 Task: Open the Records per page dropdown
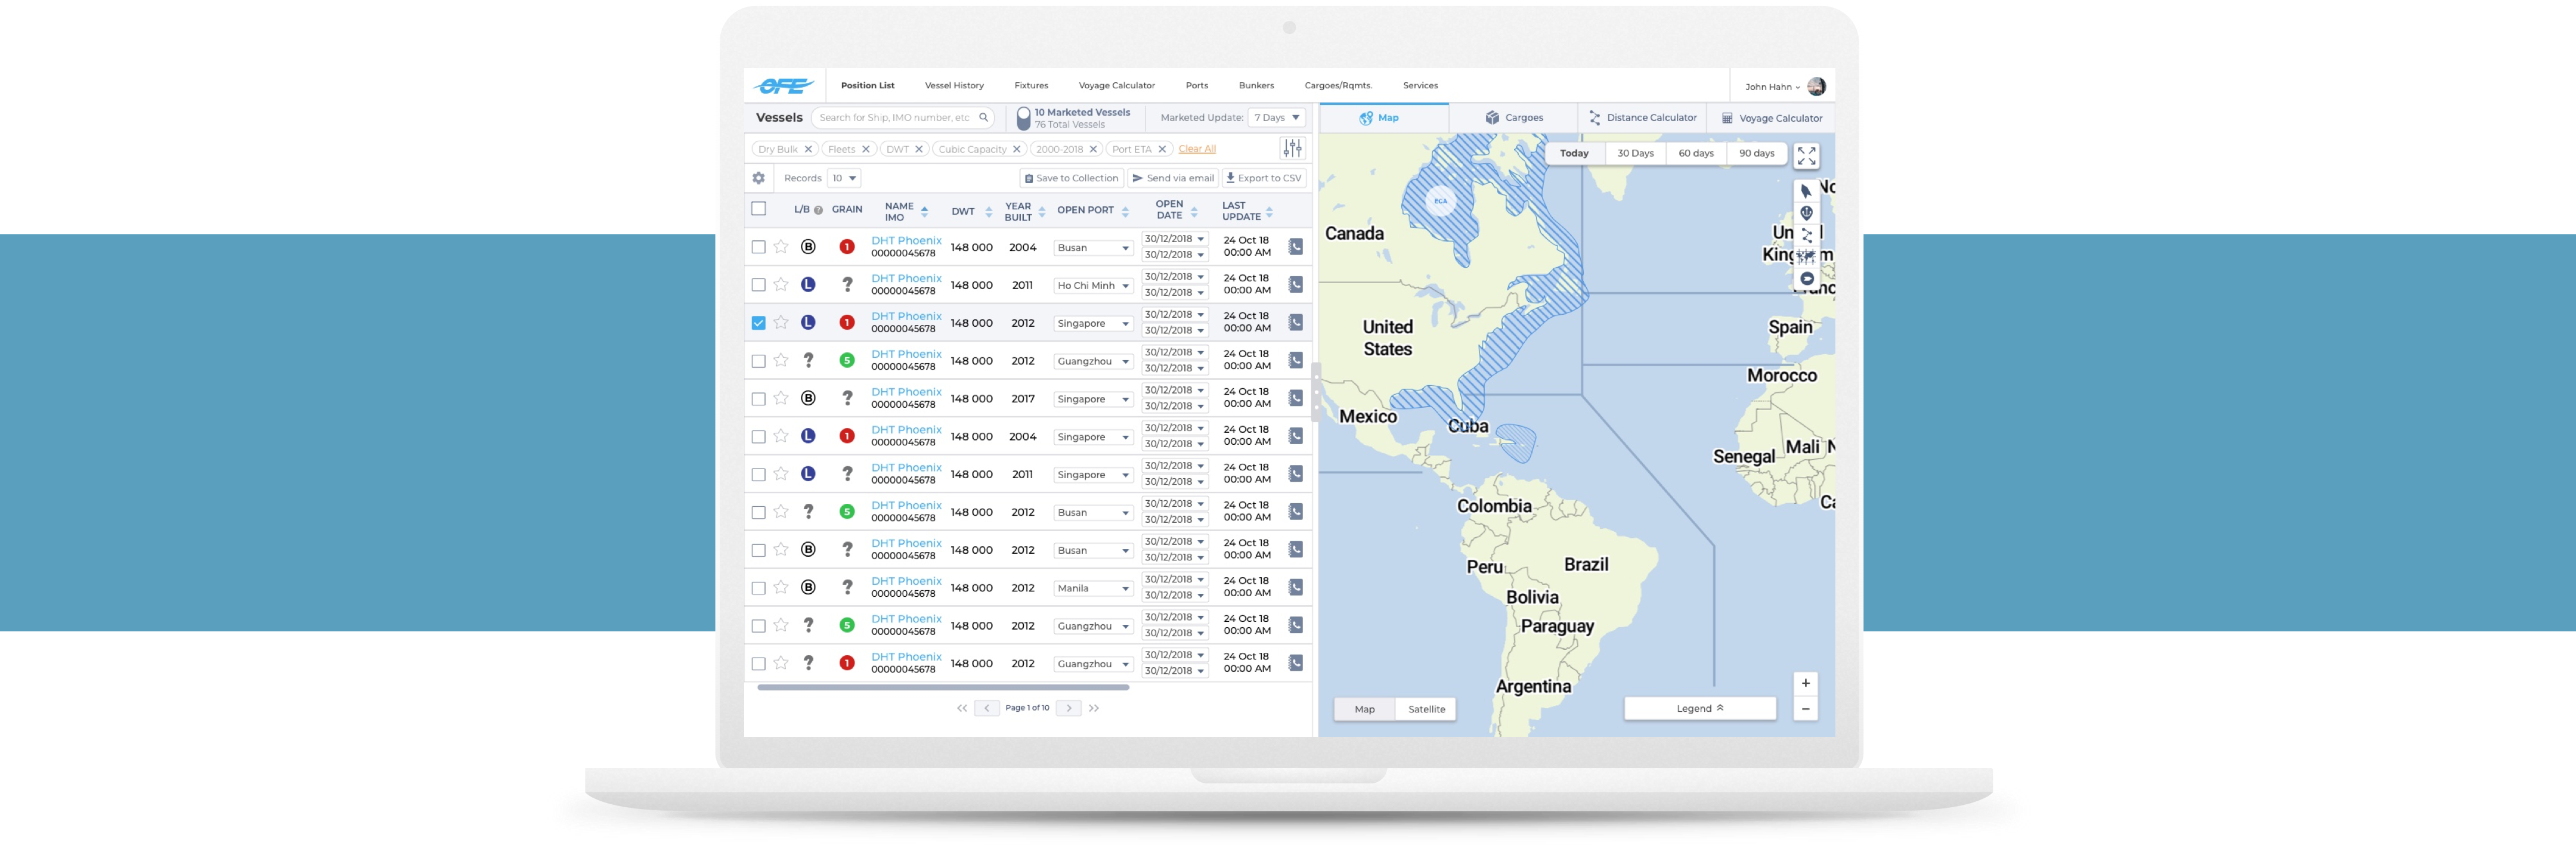pos(843,178)
